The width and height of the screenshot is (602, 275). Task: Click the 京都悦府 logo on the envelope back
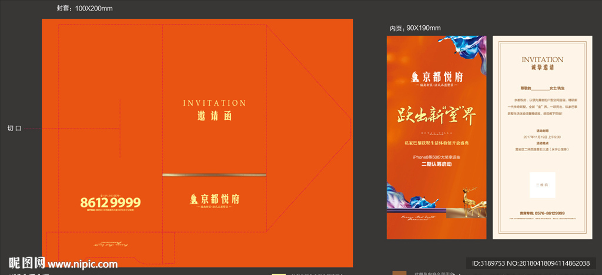(x=214, y=200)
